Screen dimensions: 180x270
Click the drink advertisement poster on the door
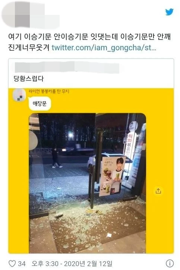point(112,176)
